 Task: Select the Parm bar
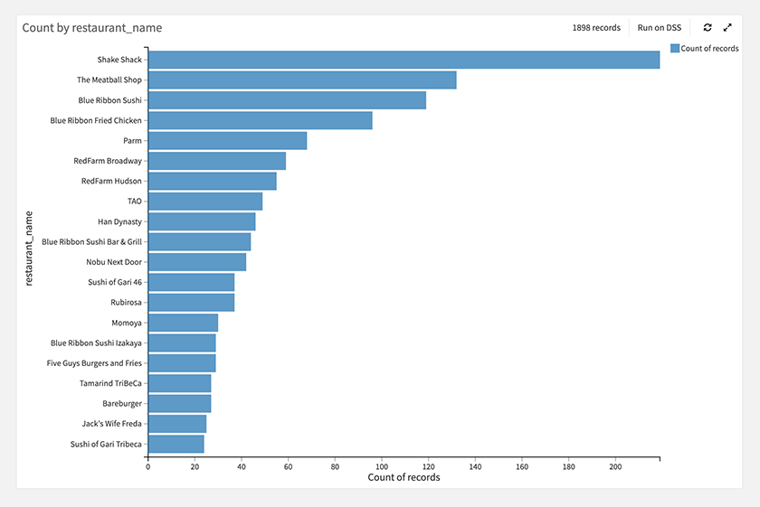click(x=227, y=140)
